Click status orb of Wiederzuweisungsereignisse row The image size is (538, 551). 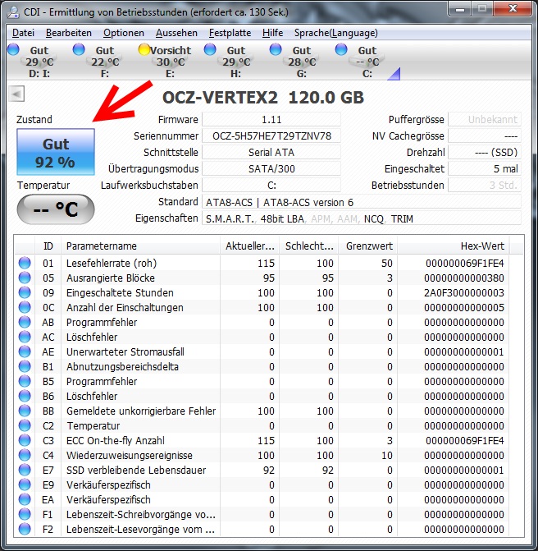[25, 455]
